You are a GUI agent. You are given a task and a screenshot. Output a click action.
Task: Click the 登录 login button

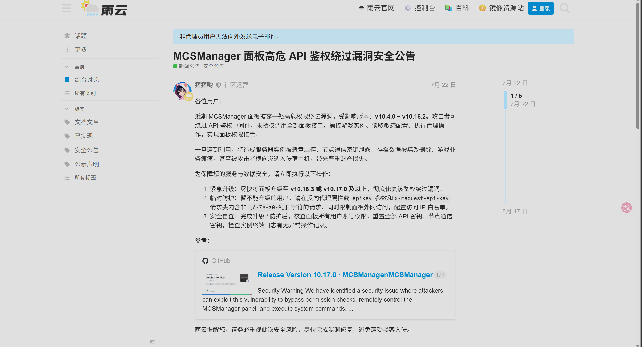pyautogui.click(x=541, y=8)
